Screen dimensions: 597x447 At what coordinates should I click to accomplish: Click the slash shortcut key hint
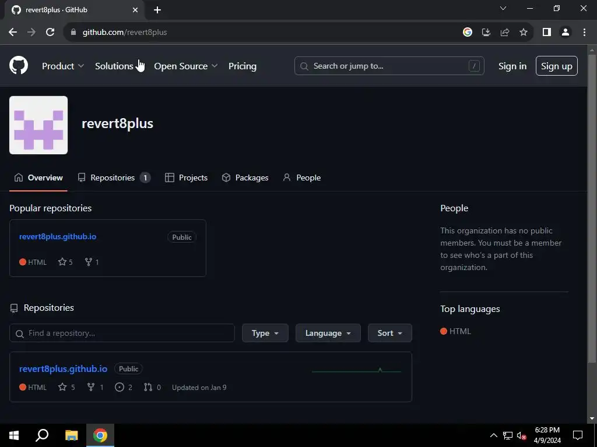pyautogui.click(x=474, y=66)
